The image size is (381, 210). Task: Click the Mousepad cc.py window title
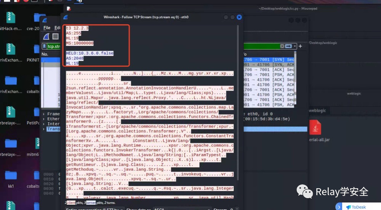tap(288, 8)
